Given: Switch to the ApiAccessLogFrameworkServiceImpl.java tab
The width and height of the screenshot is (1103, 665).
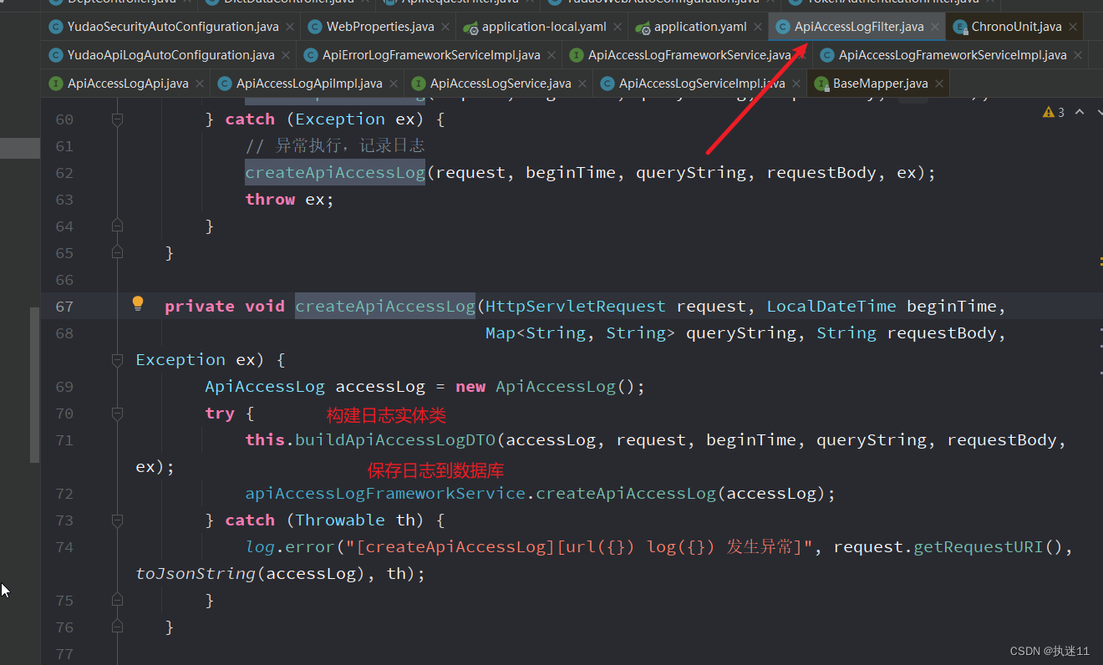Looking at the screenshot, I should pyautogui.click(x=953, y=55).
